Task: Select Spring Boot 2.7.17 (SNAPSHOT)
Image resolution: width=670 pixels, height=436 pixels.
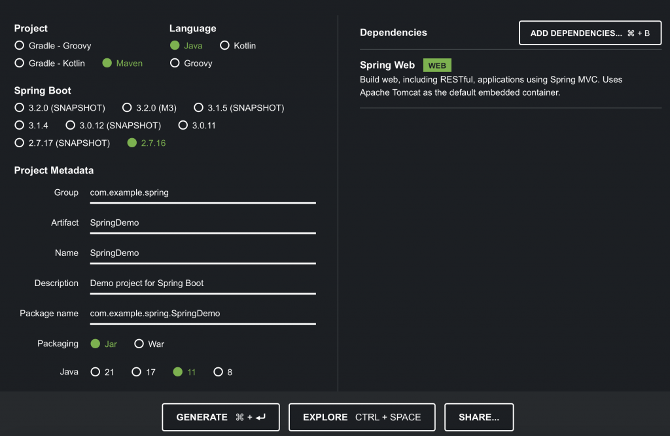Action: 62,143
